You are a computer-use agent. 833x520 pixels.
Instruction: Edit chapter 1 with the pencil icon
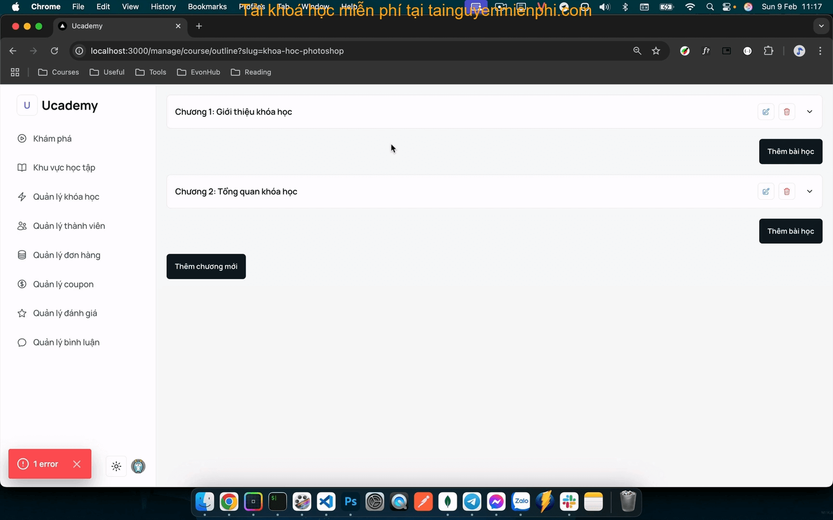[x=766, y=112]
